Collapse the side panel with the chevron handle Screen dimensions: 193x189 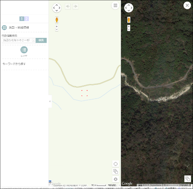[50, 101]
